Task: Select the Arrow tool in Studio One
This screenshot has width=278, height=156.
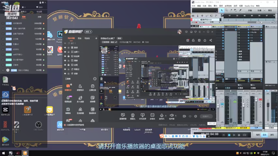Action: pos(222,10)
